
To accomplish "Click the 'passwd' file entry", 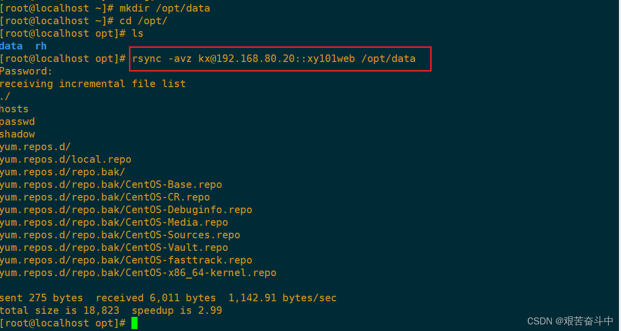I will (17, 121).
